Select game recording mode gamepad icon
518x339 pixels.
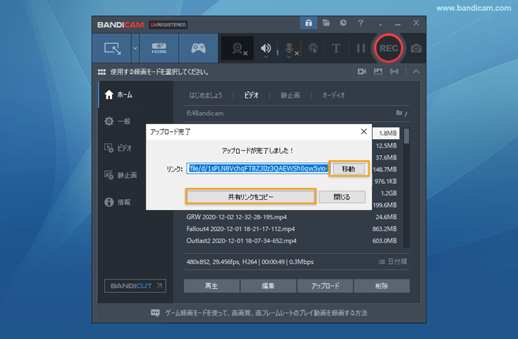(x=198, y=48)
